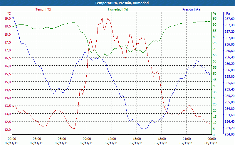Click the 935,00 pressure axis value

tap(229, 102)
